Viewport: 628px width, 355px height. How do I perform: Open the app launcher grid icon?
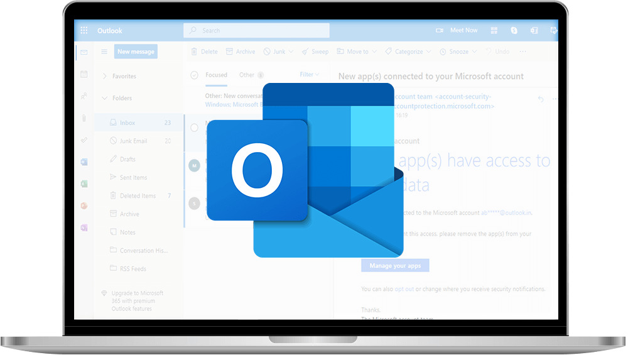(84, 30)
